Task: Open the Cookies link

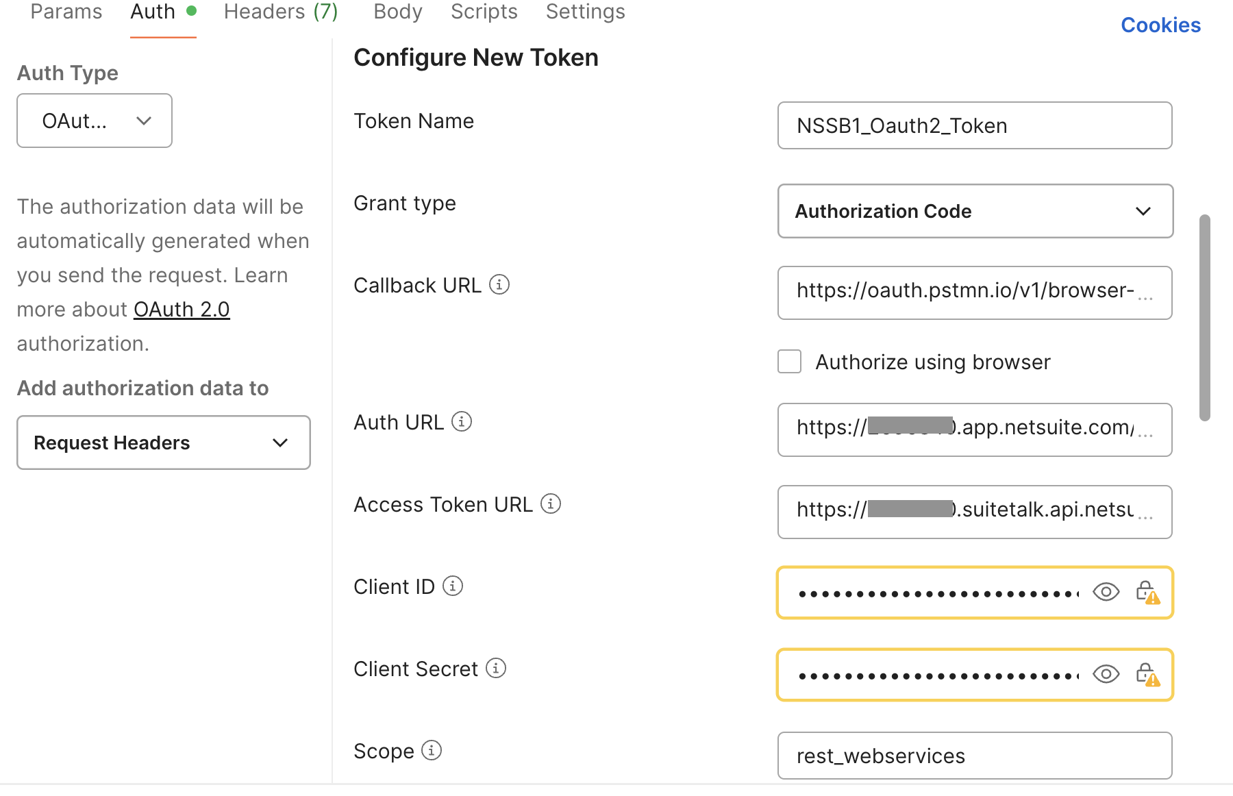Action: [x=1160, y=25]
